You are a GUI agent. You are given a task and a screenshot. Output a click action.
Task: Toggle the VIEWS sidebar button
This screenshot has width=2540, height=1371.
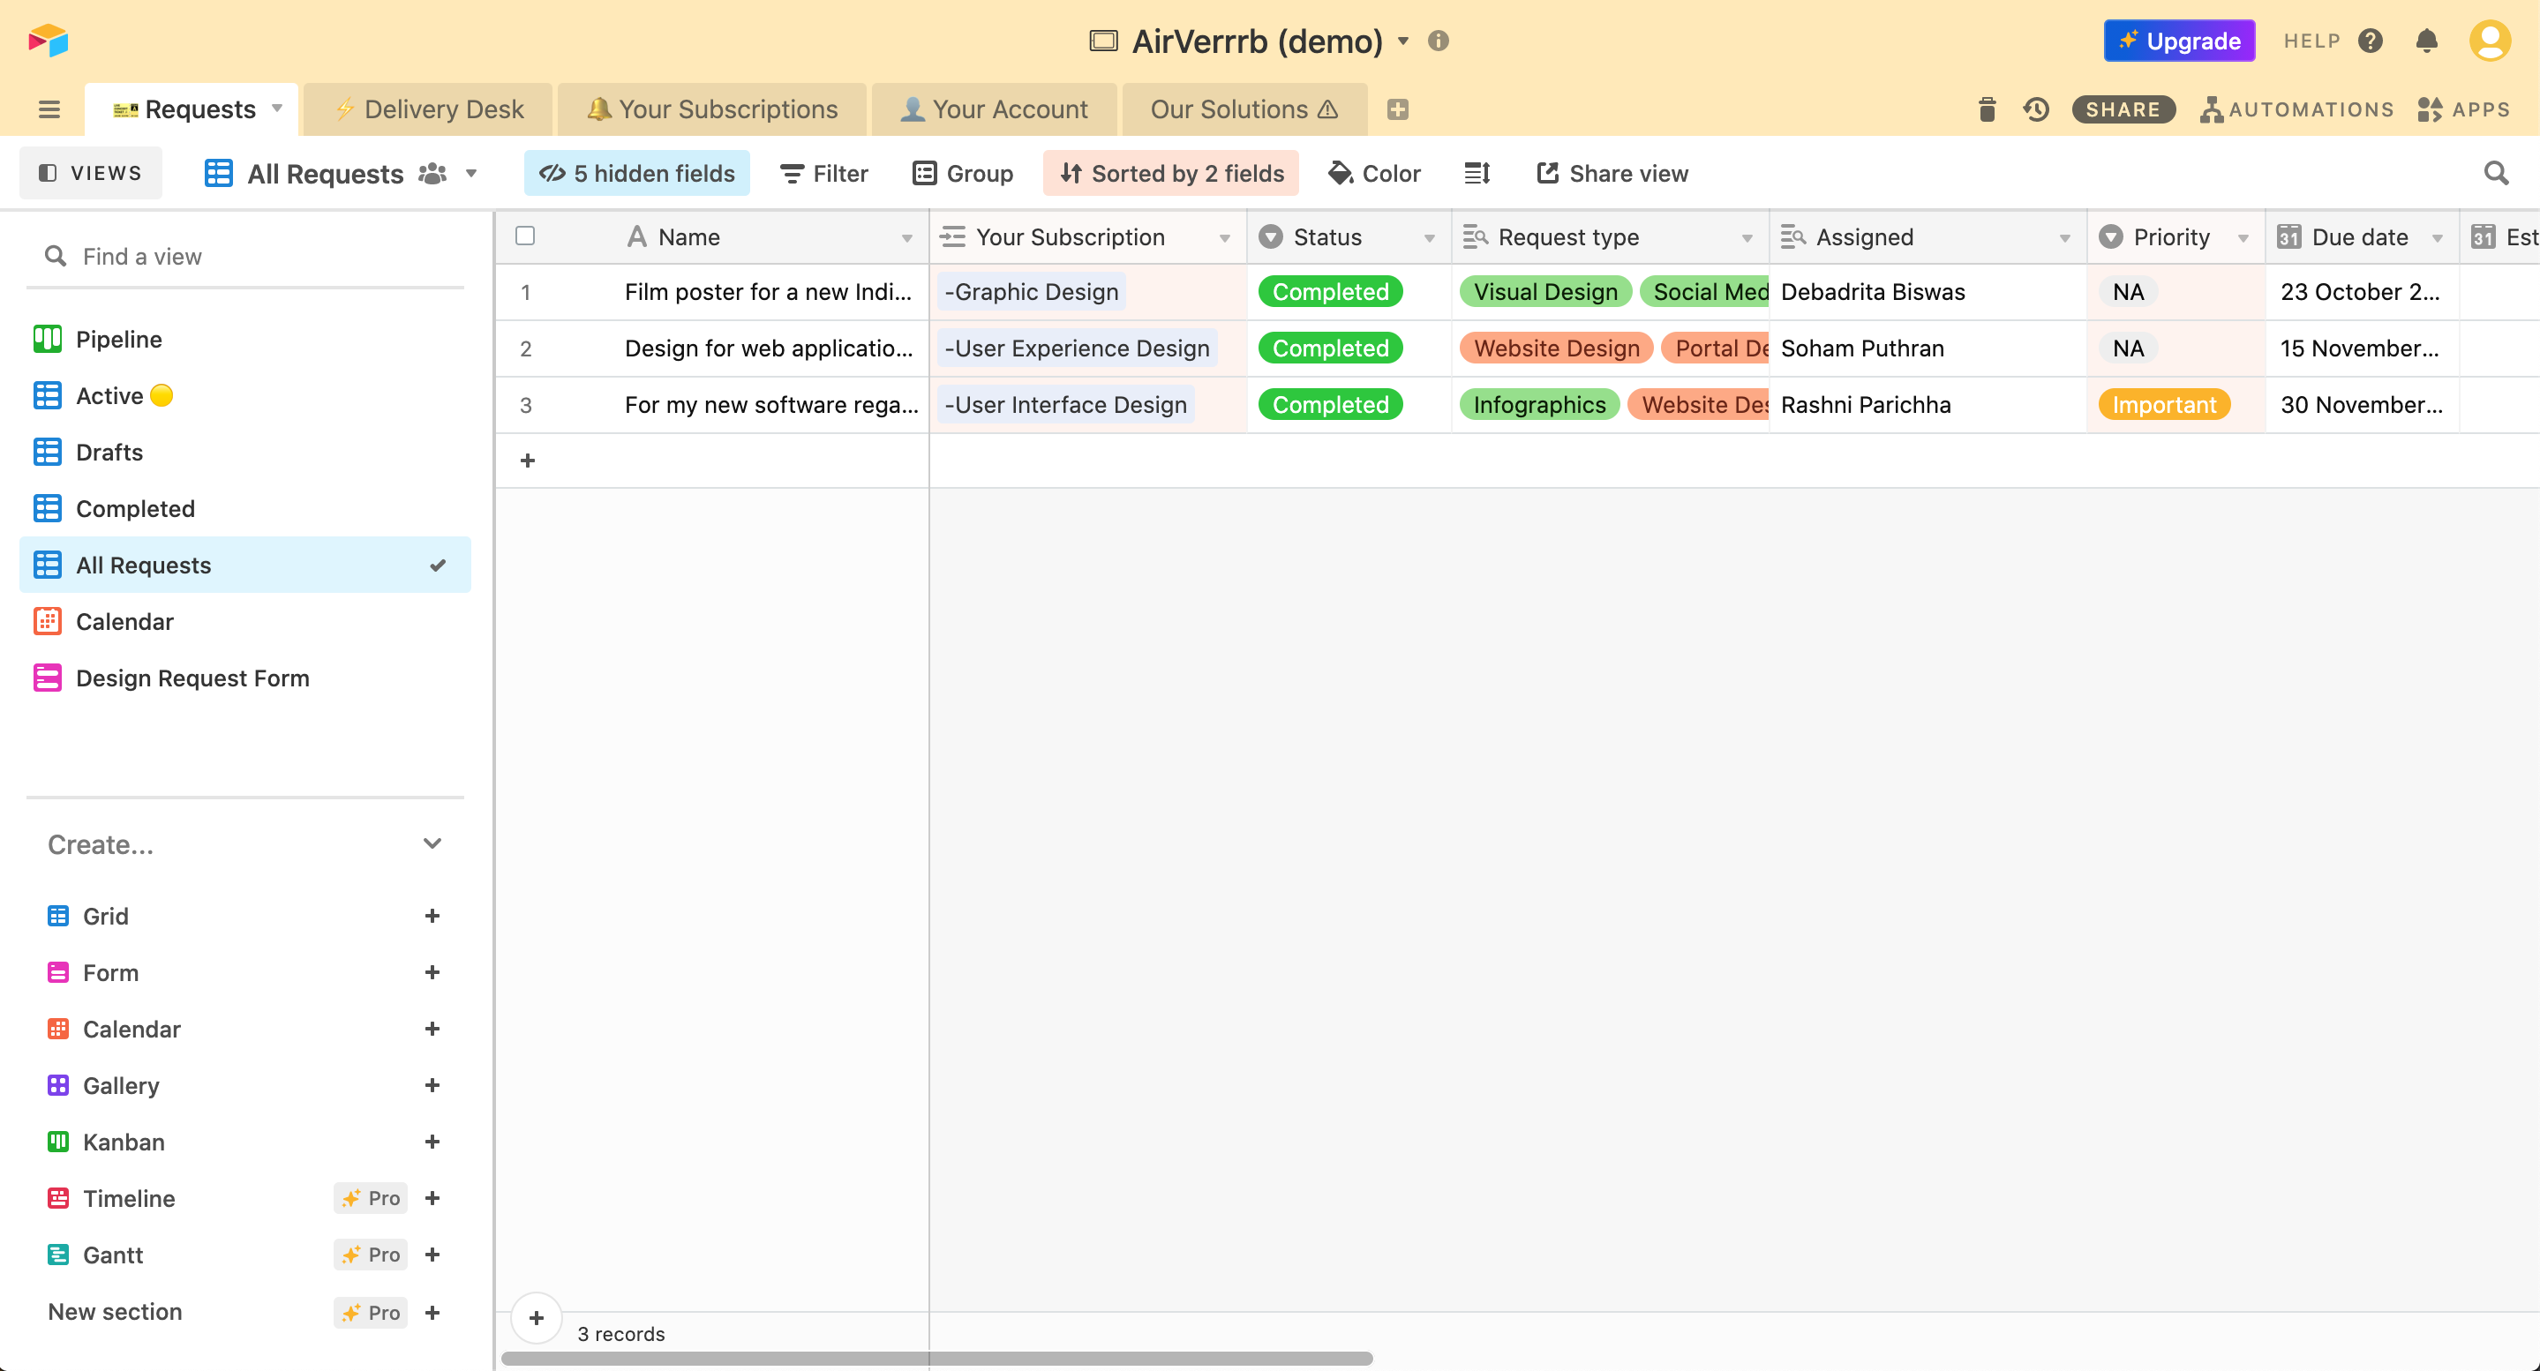tap(91, 174)
